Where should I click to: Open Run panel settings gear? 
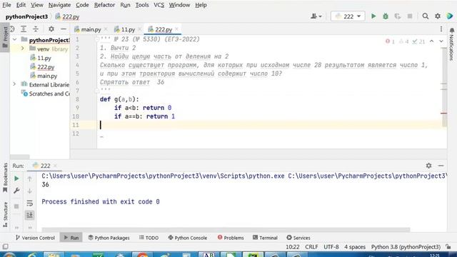click(428, 166)
